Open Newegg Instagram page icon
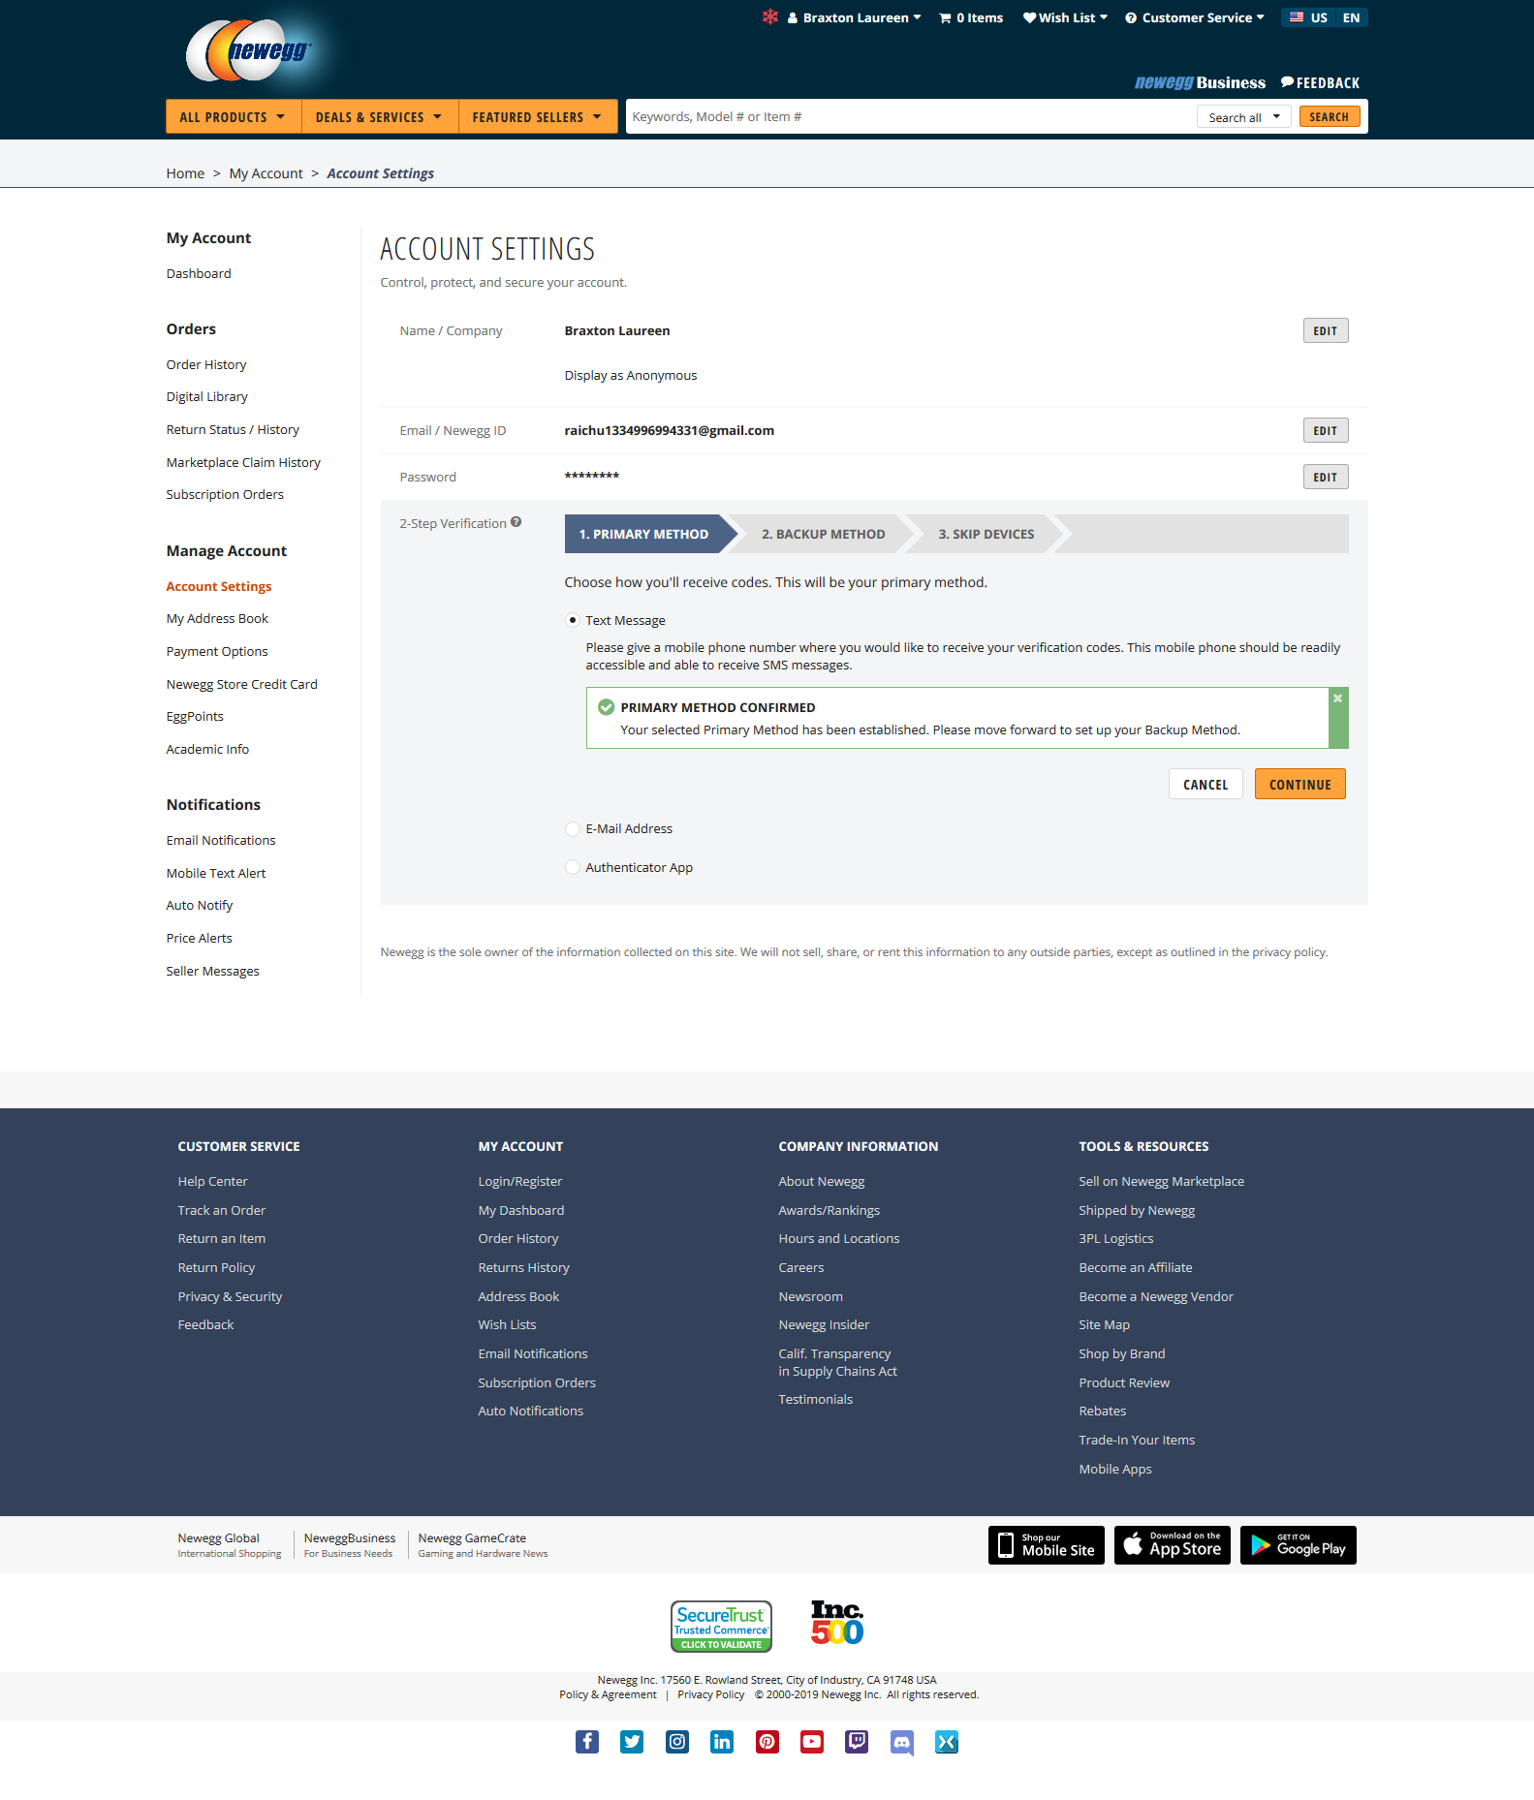This screenshot has width=1534, height=1800. pos(677,1742)
